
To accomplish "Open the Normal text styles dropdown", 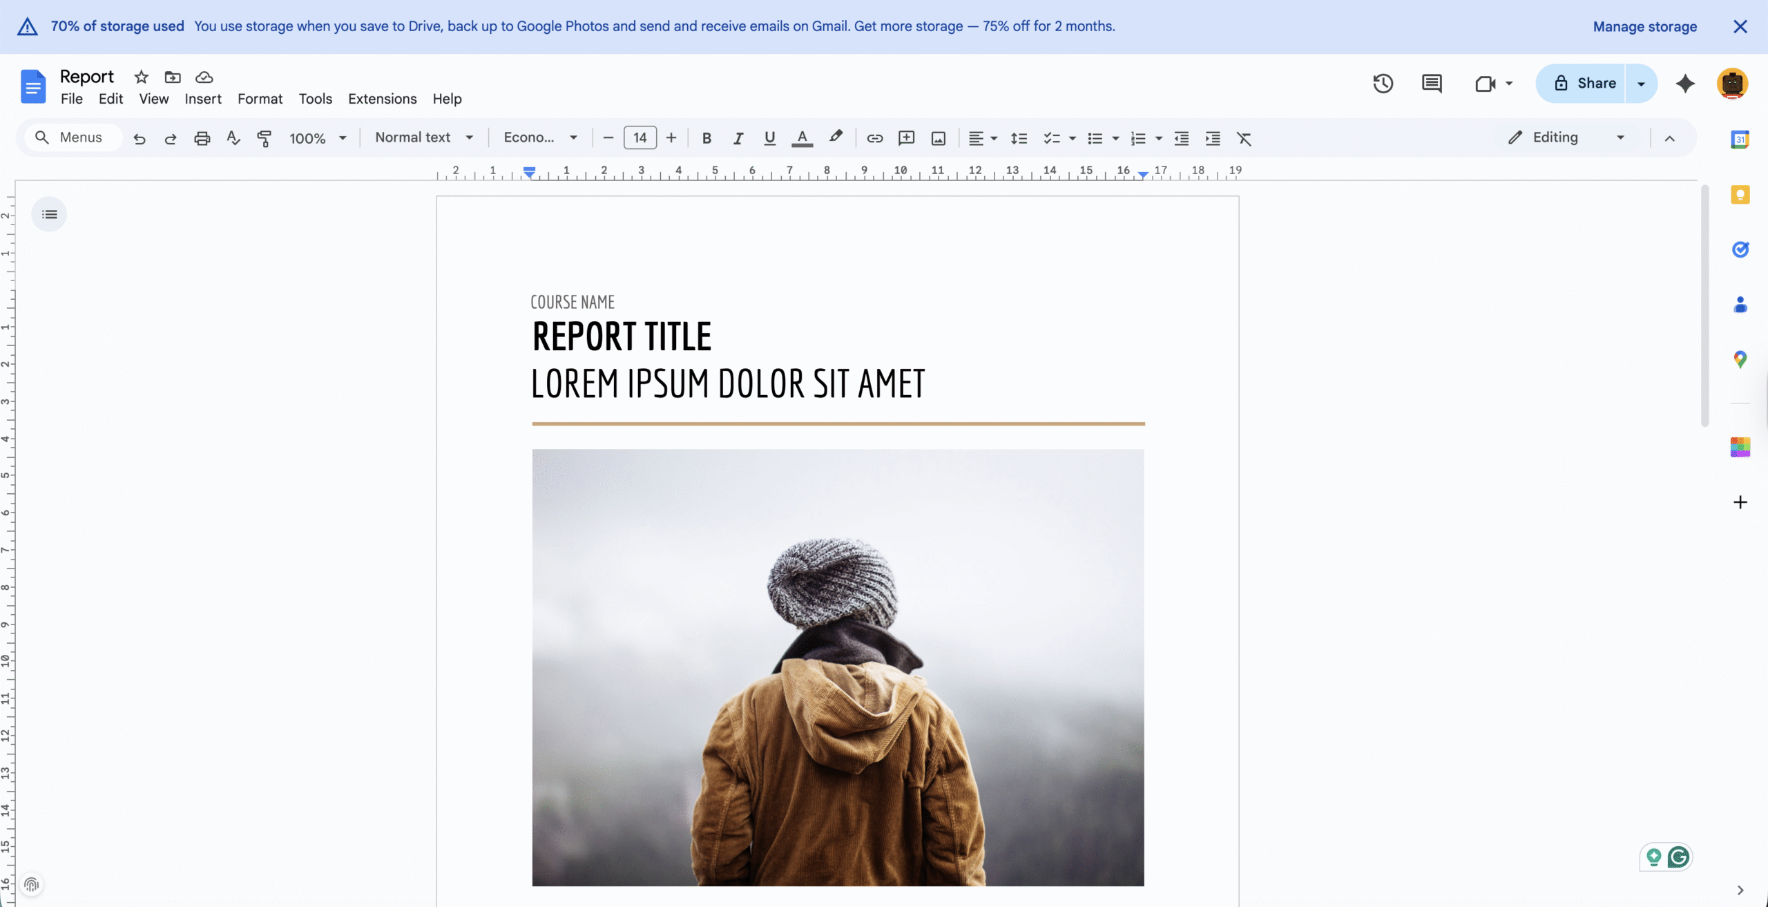I will point(424,137).
